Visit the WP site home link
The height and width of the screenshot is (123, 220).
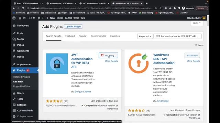(22, 18)
